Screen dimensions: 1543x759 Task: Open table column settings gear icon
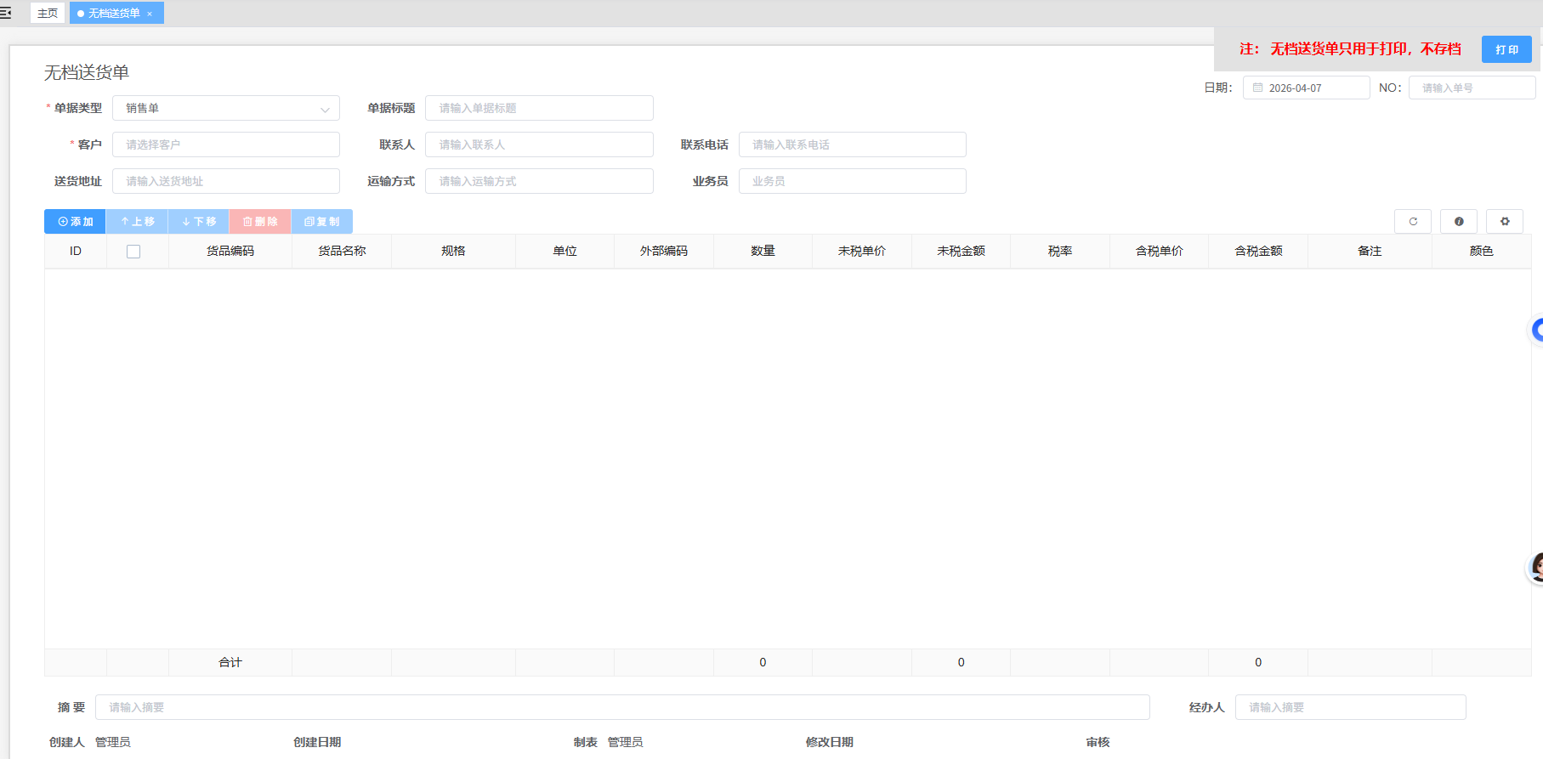click(x=1505, y=221)
